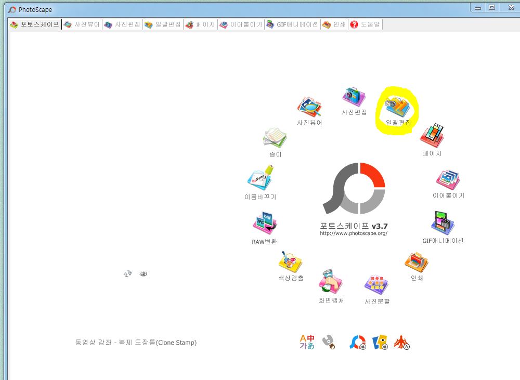Click the blue PhotoScape Mac icon
The width and height of the screenshot is (520, 380).
[x=358, y=342]
